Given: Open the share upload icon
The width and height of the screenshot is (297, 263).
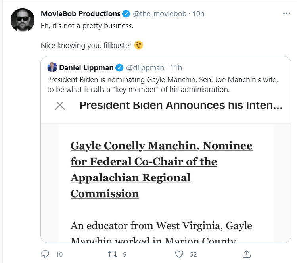Looking at the screenshot, I should [x=246, y=254].
